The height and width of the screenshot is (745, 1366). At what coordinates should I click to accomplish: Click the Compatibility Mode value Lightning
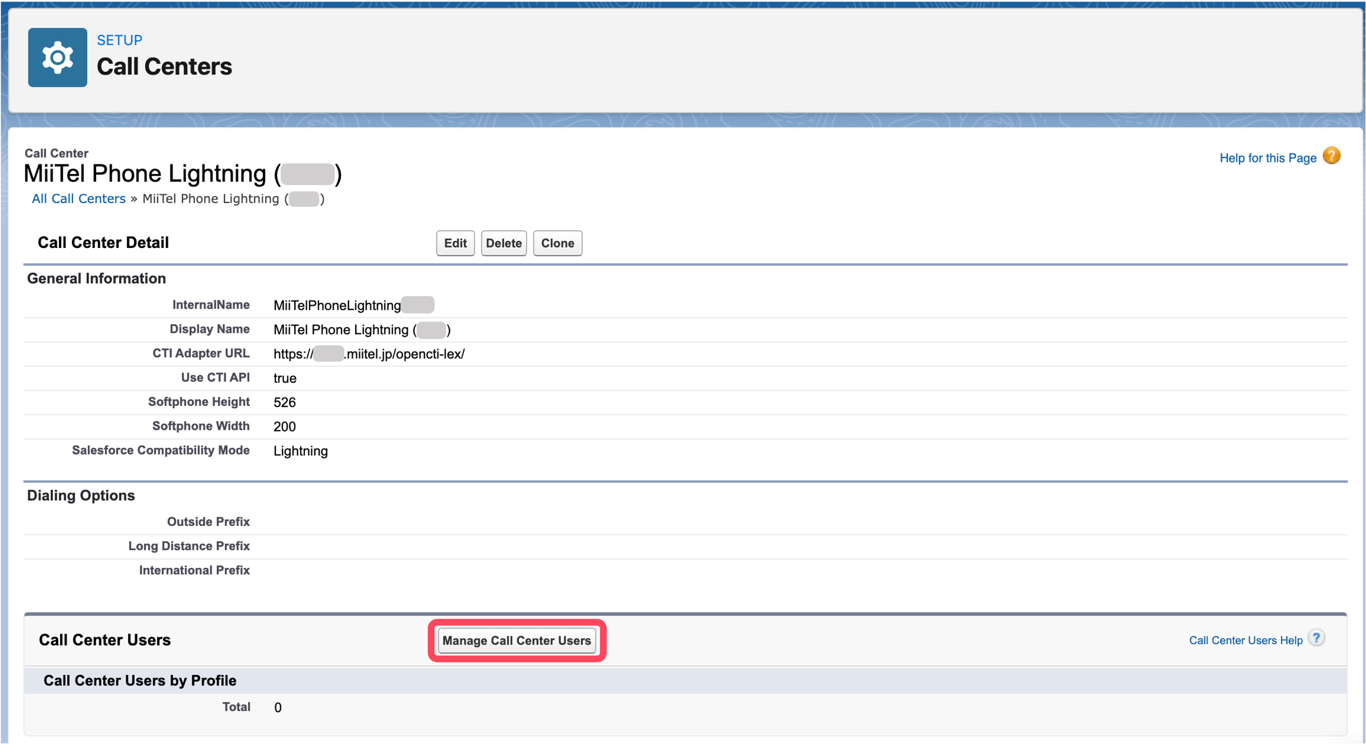tap(301, 451)
